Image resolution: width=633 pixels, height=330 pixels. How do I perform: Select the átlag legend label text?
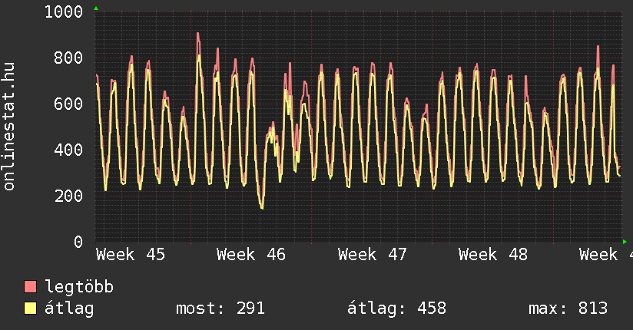(x=69, y=309)
